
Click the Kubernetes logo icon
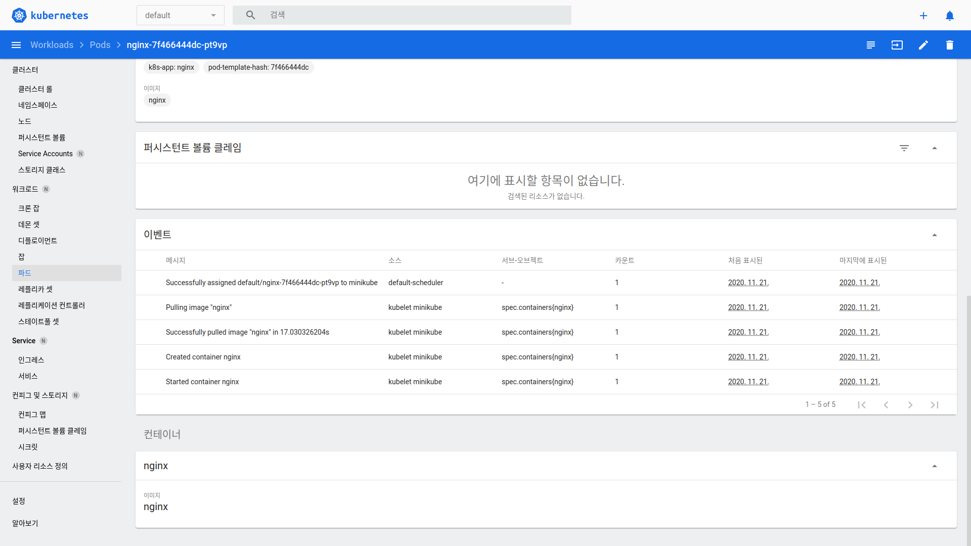click(19, 15)
